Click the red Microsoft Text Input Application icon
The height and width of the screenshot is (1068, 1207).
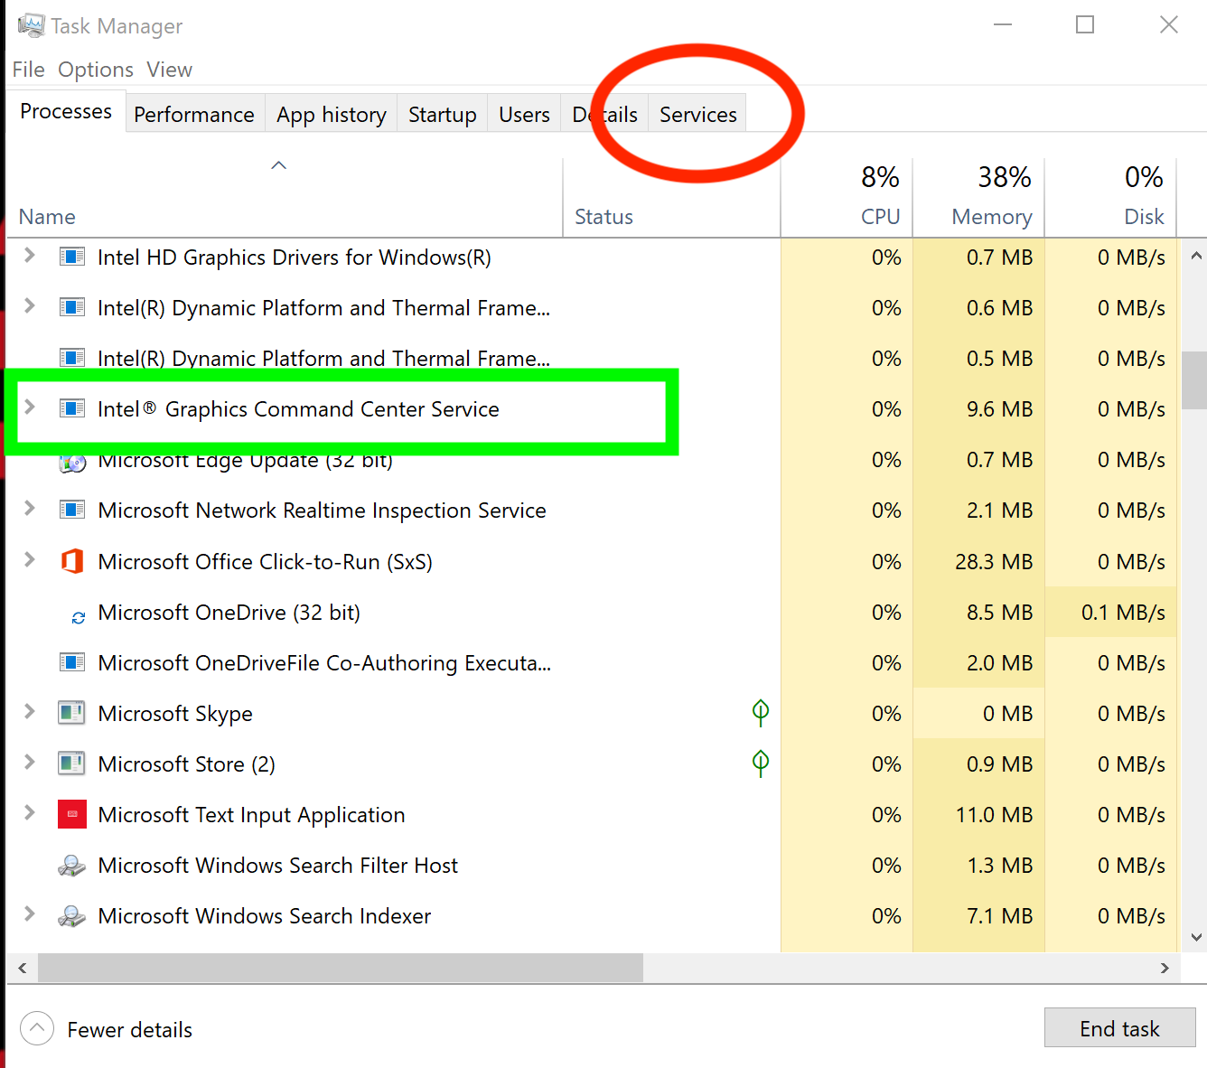point(72,814)
